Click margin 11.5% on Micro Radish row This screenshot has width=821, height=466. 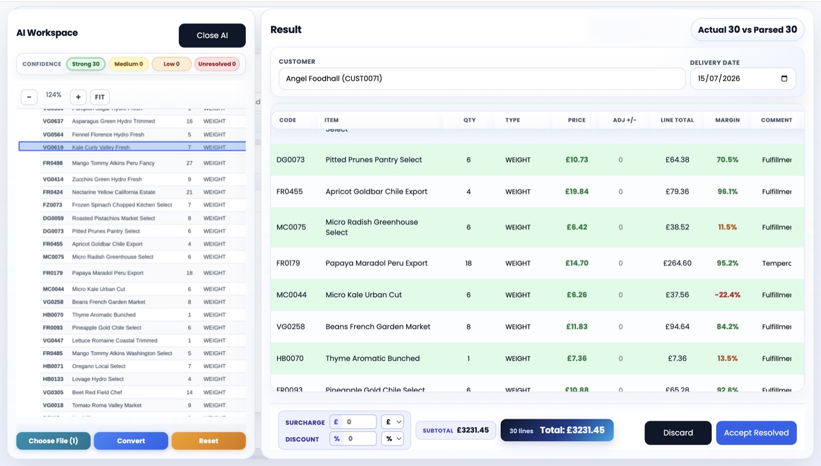click(x=727, y=227)
